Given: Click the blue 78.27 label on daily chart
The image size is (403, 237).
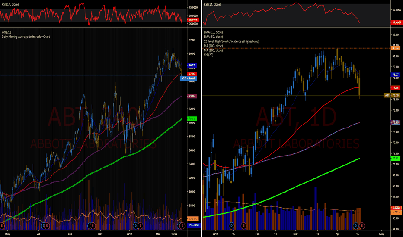Looking at the screenshot, I should pyautogui.click(x=396, y=75).
